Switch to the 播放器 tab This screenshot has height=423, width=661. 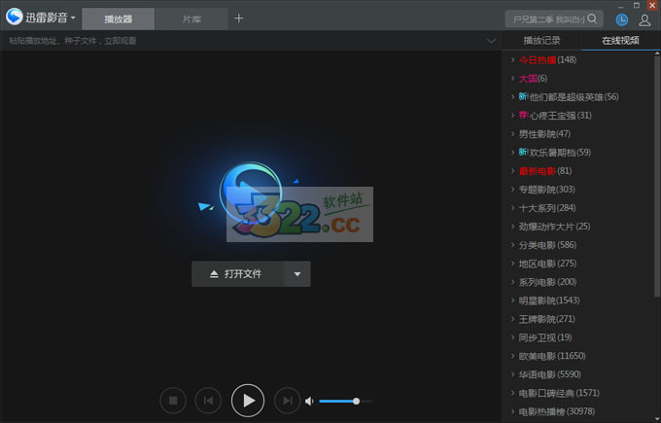coord(118,19)
